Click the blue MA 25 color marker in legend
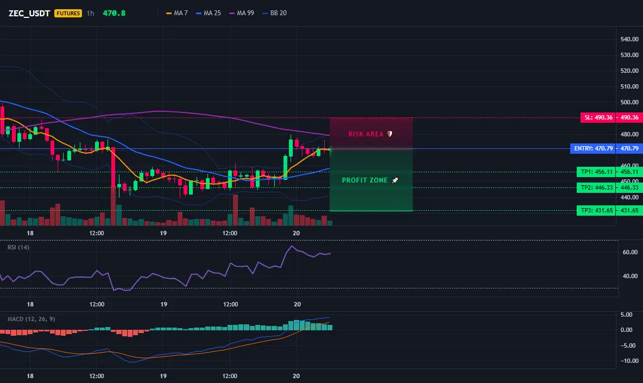 199,14
